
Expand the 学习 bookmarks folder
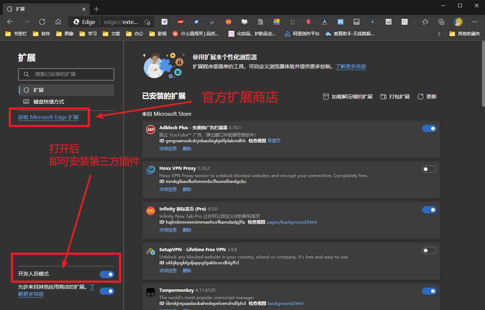pyautogui.click(x=88, y=33)
